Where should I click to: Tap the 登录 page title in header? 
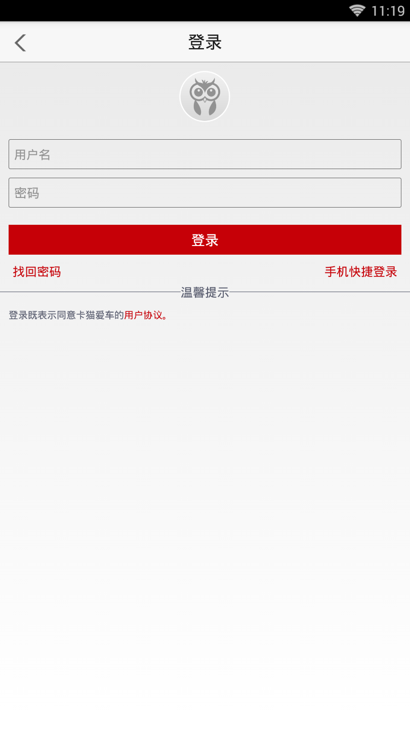coord(205,43)
